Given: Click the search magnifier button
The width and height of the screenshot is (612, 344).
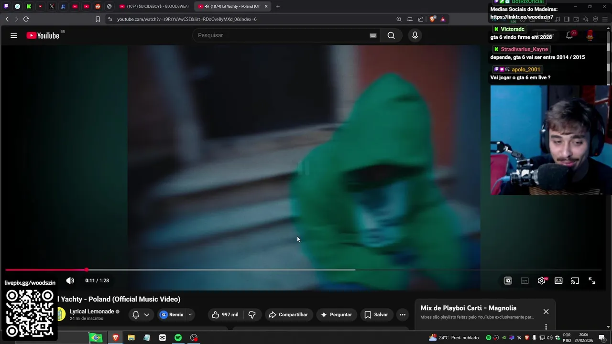Looking at the screenshot, I should coord(391,35).
